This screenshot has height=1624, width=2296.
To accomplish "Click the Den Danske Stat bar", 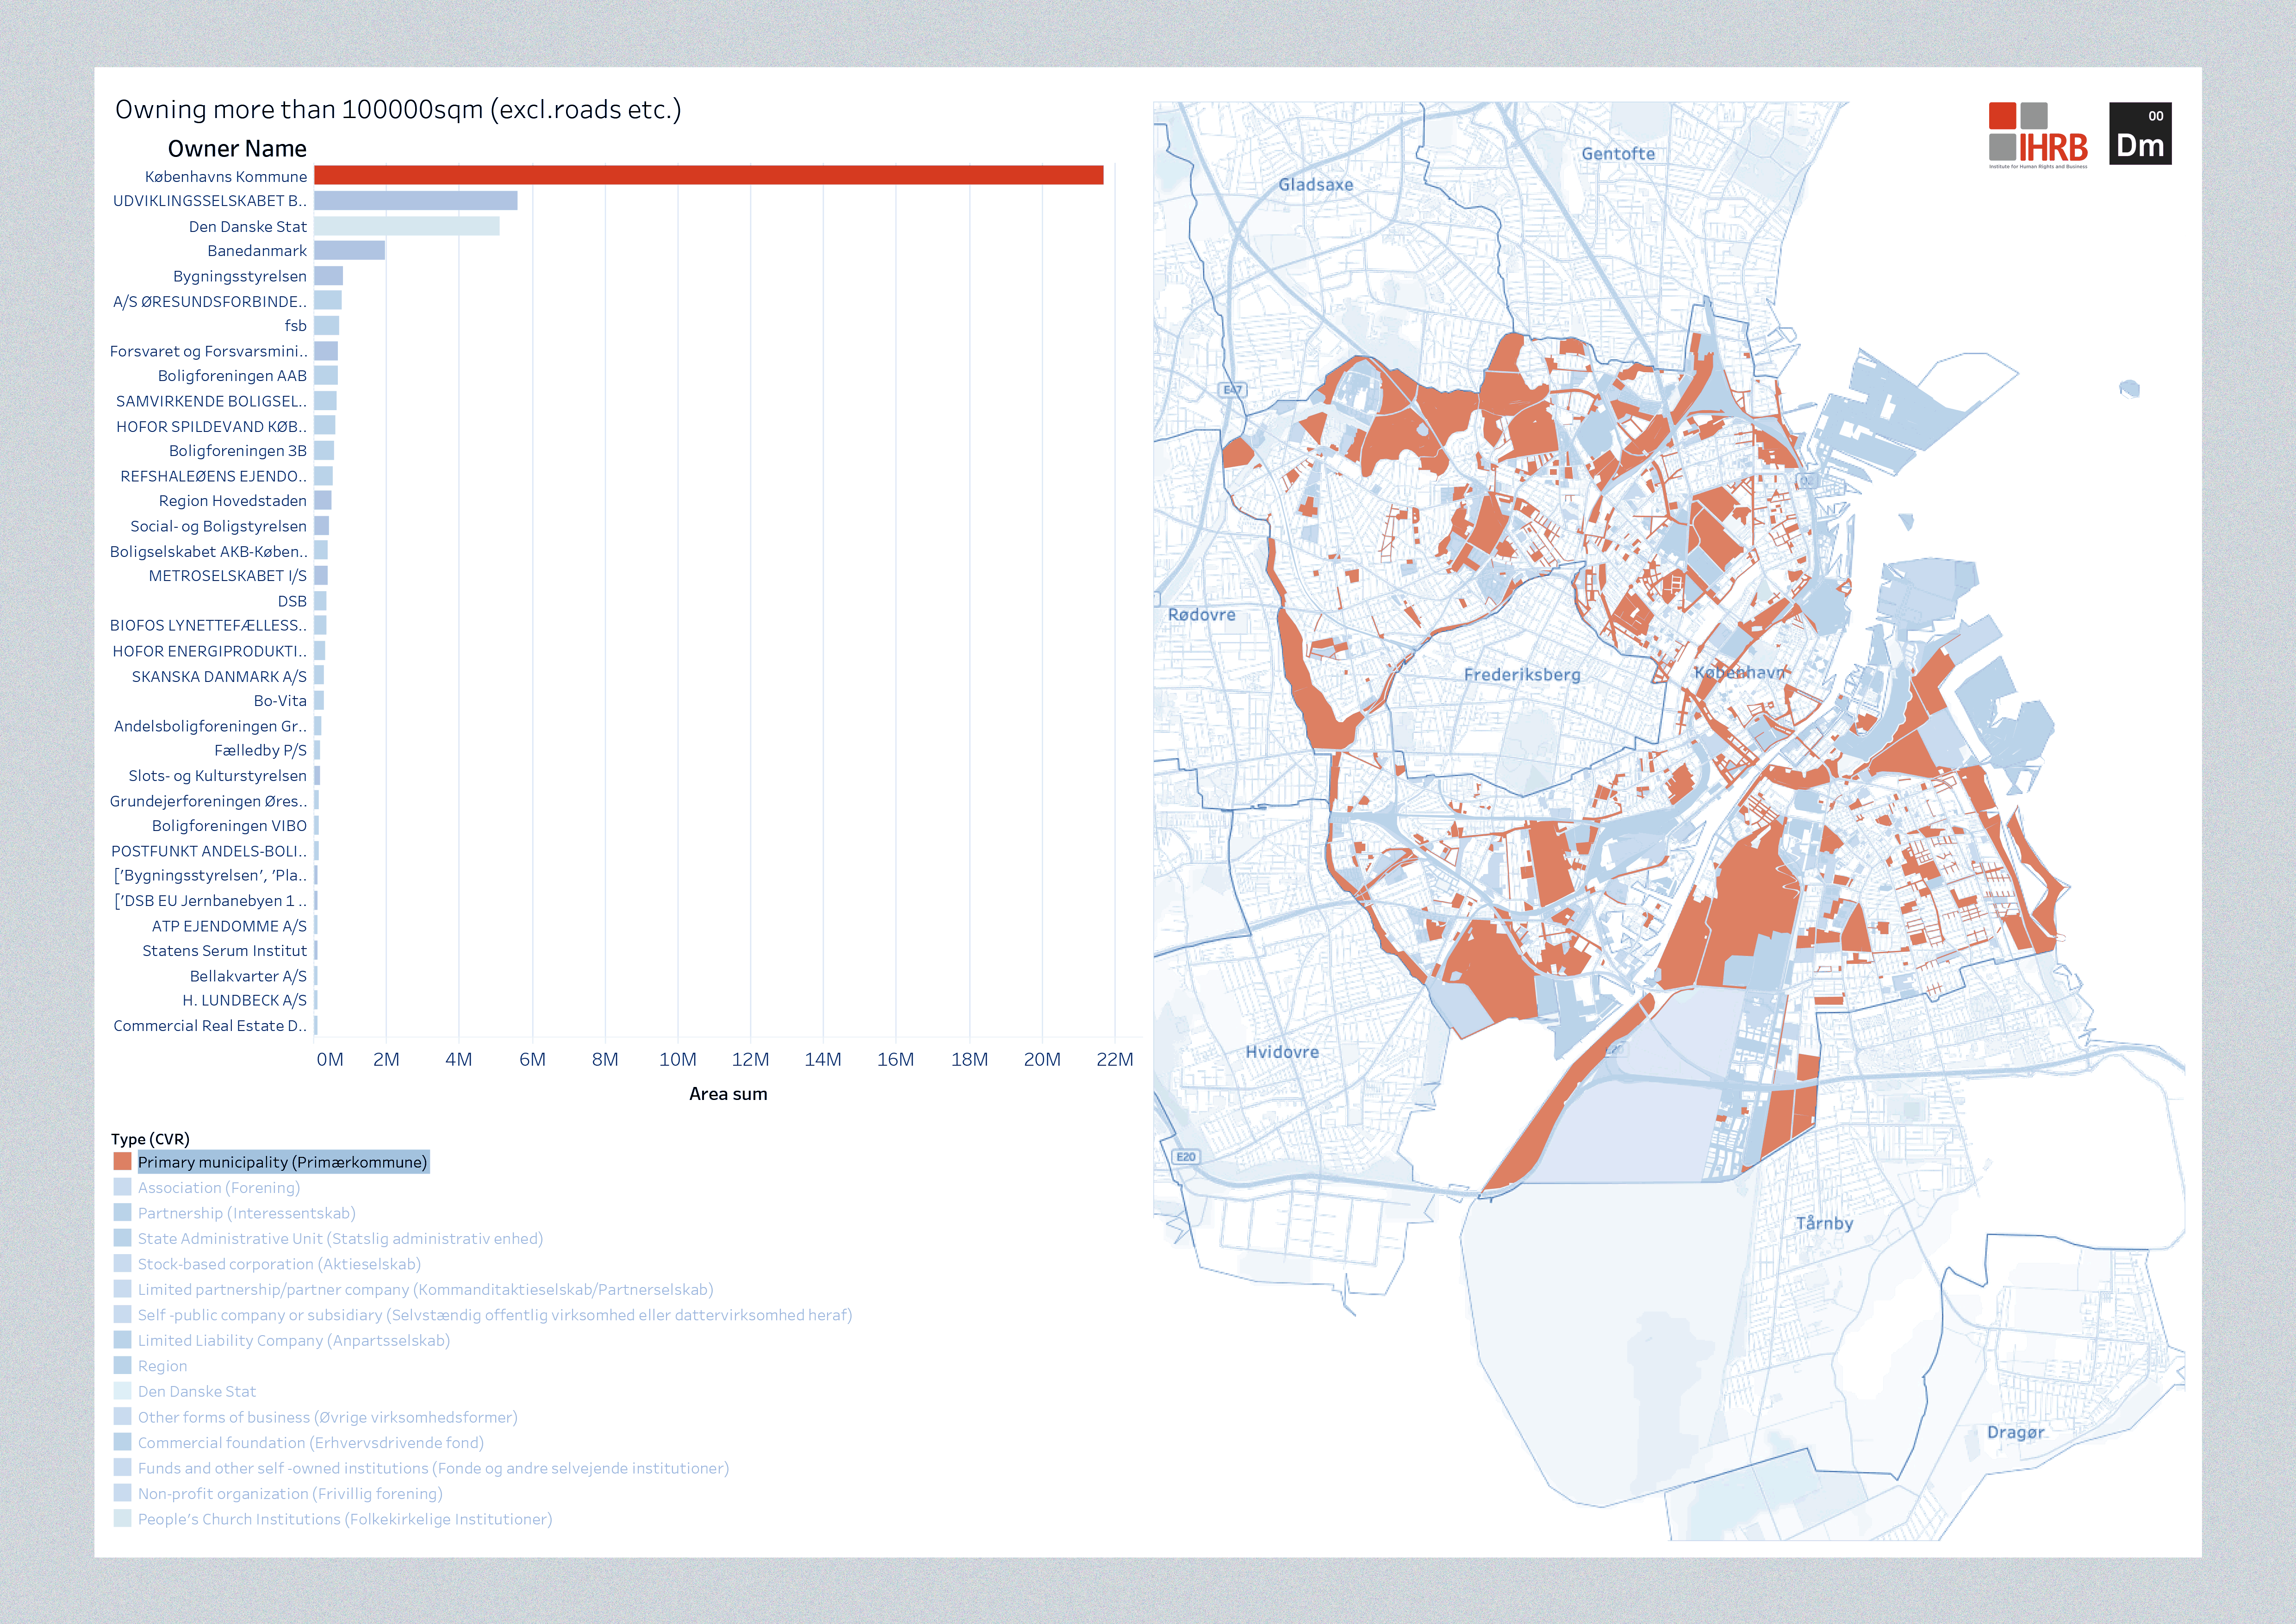I will 407,226.
